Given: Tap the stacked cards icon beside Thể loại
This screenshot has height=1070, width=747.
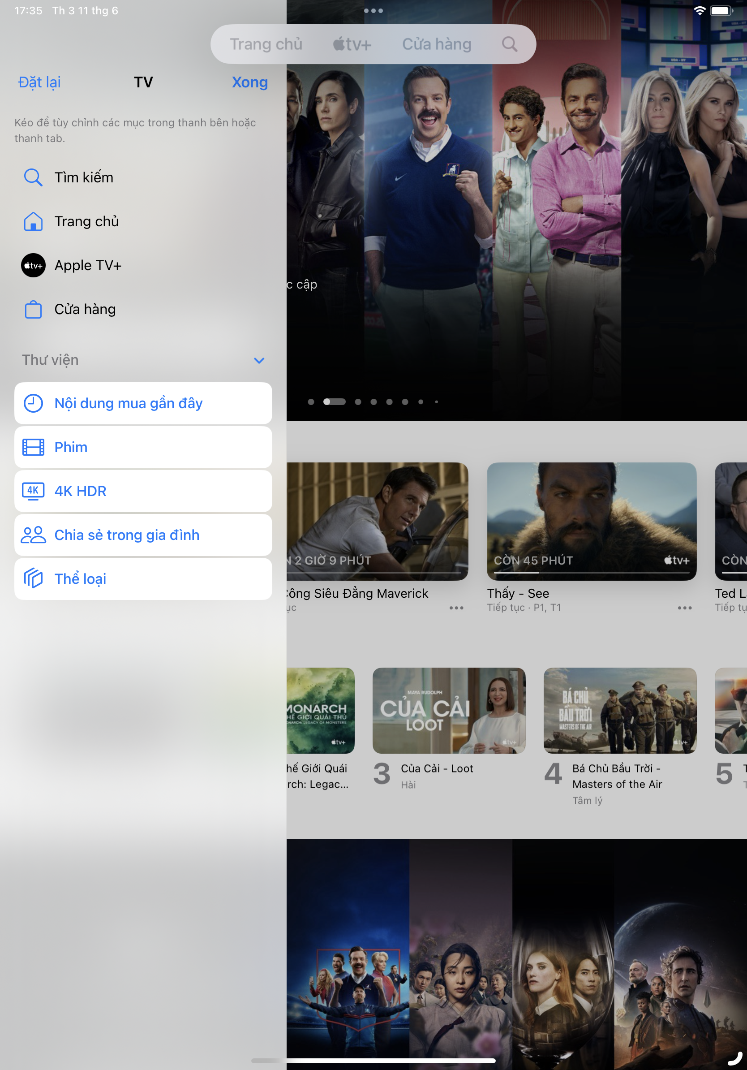Looking at the screenshot, I should (33, 579).
